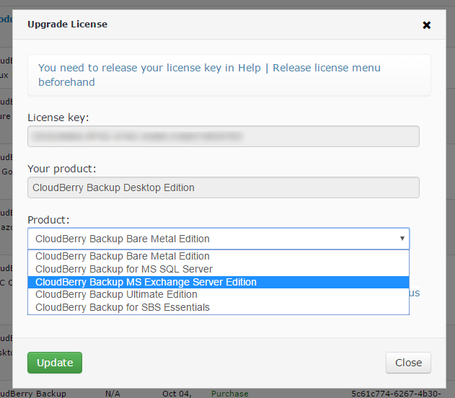Click the release license key notice text
This screenshot has height=398, width=455.
209,75
